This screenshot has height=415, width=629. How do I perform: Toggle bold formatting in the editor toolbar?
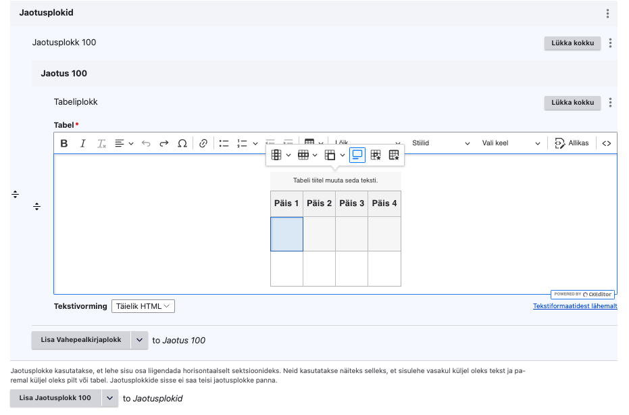pyautogui.click(x=64, y=143)
